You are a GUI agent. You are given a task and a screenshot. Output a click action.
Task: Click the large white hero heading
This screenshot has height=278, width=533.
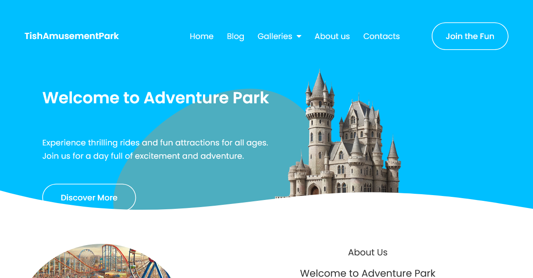[x=155, y=98]
